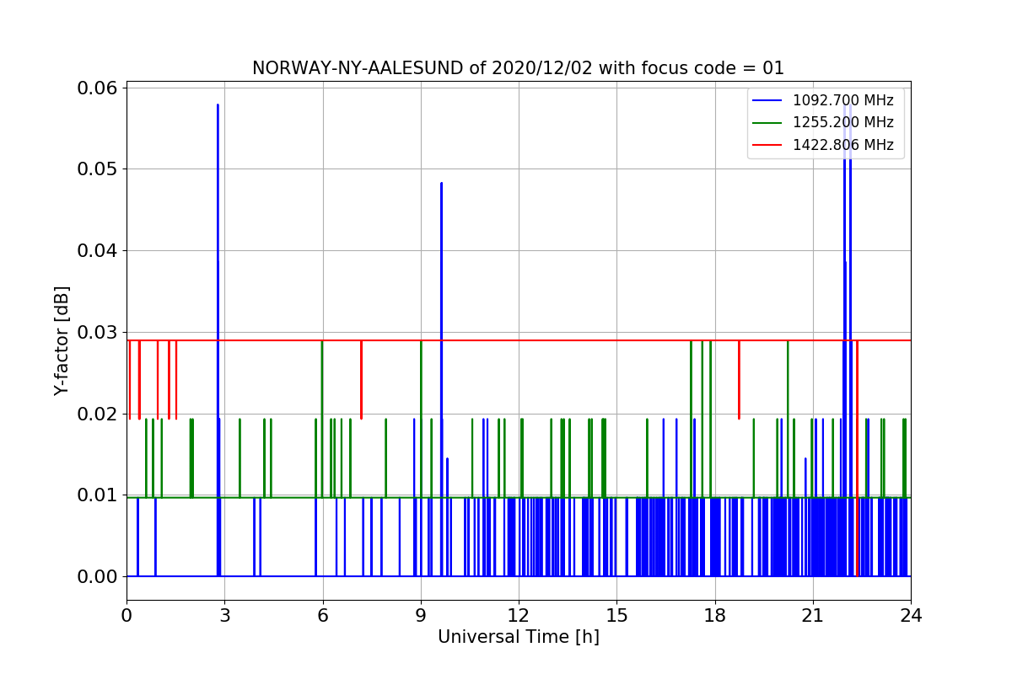The width and height of the screenshot is (1012, 674).
Task: Click the 0.00 y-axis tick label
Action: 95,576
